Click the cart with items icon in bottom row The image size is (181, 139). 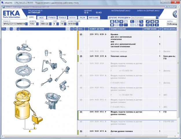tap(141, 25)
